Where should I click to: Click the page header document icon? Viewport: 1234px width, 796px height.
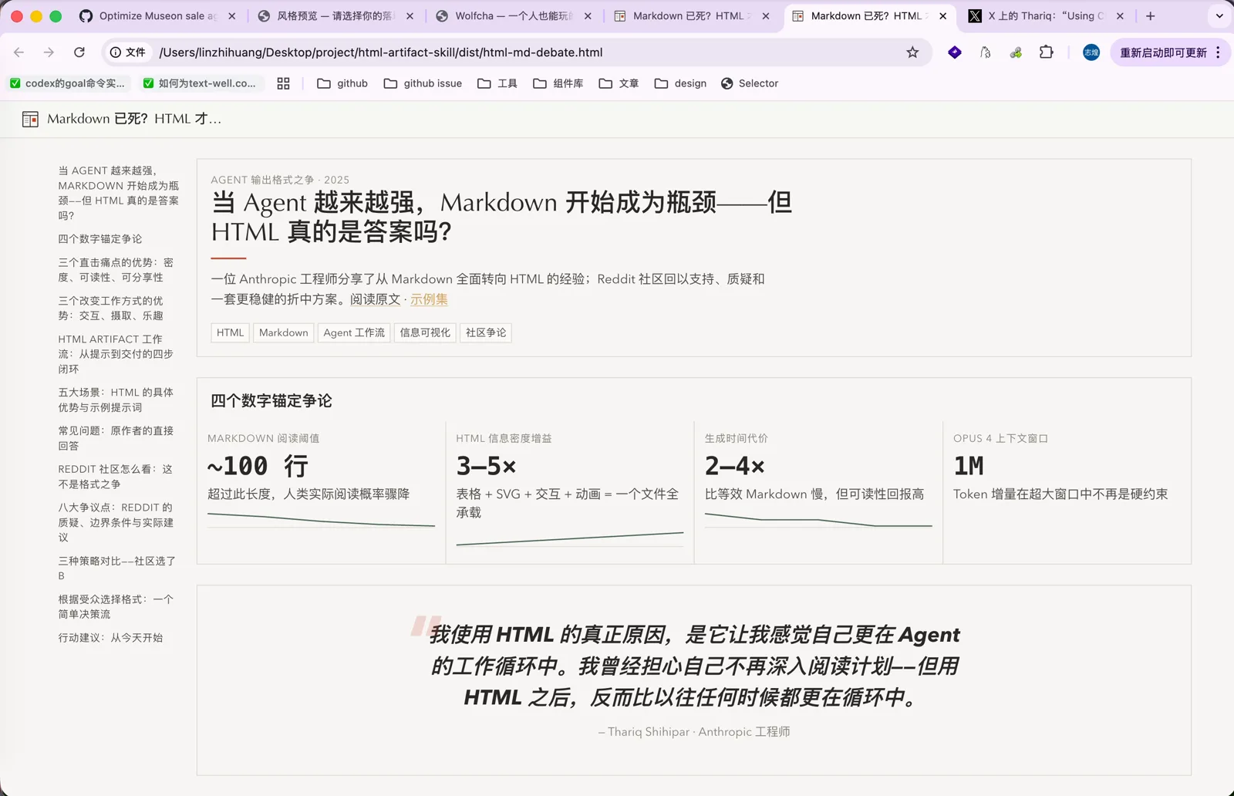pyautogui.click(x=30, y=119)
